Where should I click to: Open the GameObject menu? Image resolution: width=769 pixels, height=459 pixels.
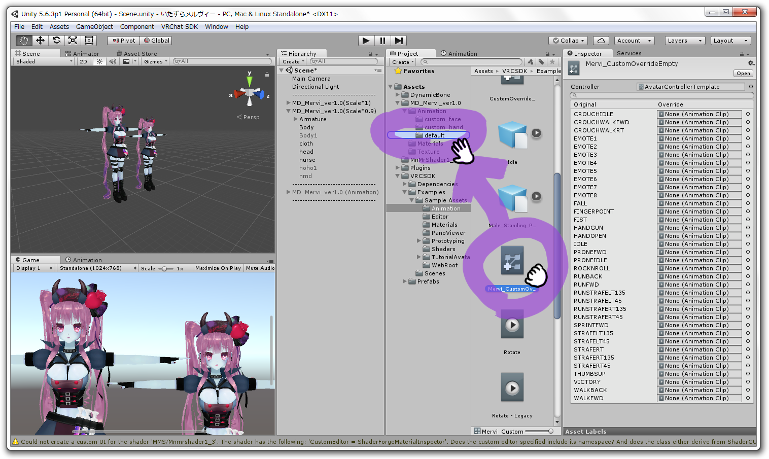pyautogui.click(x=94, y=27)
